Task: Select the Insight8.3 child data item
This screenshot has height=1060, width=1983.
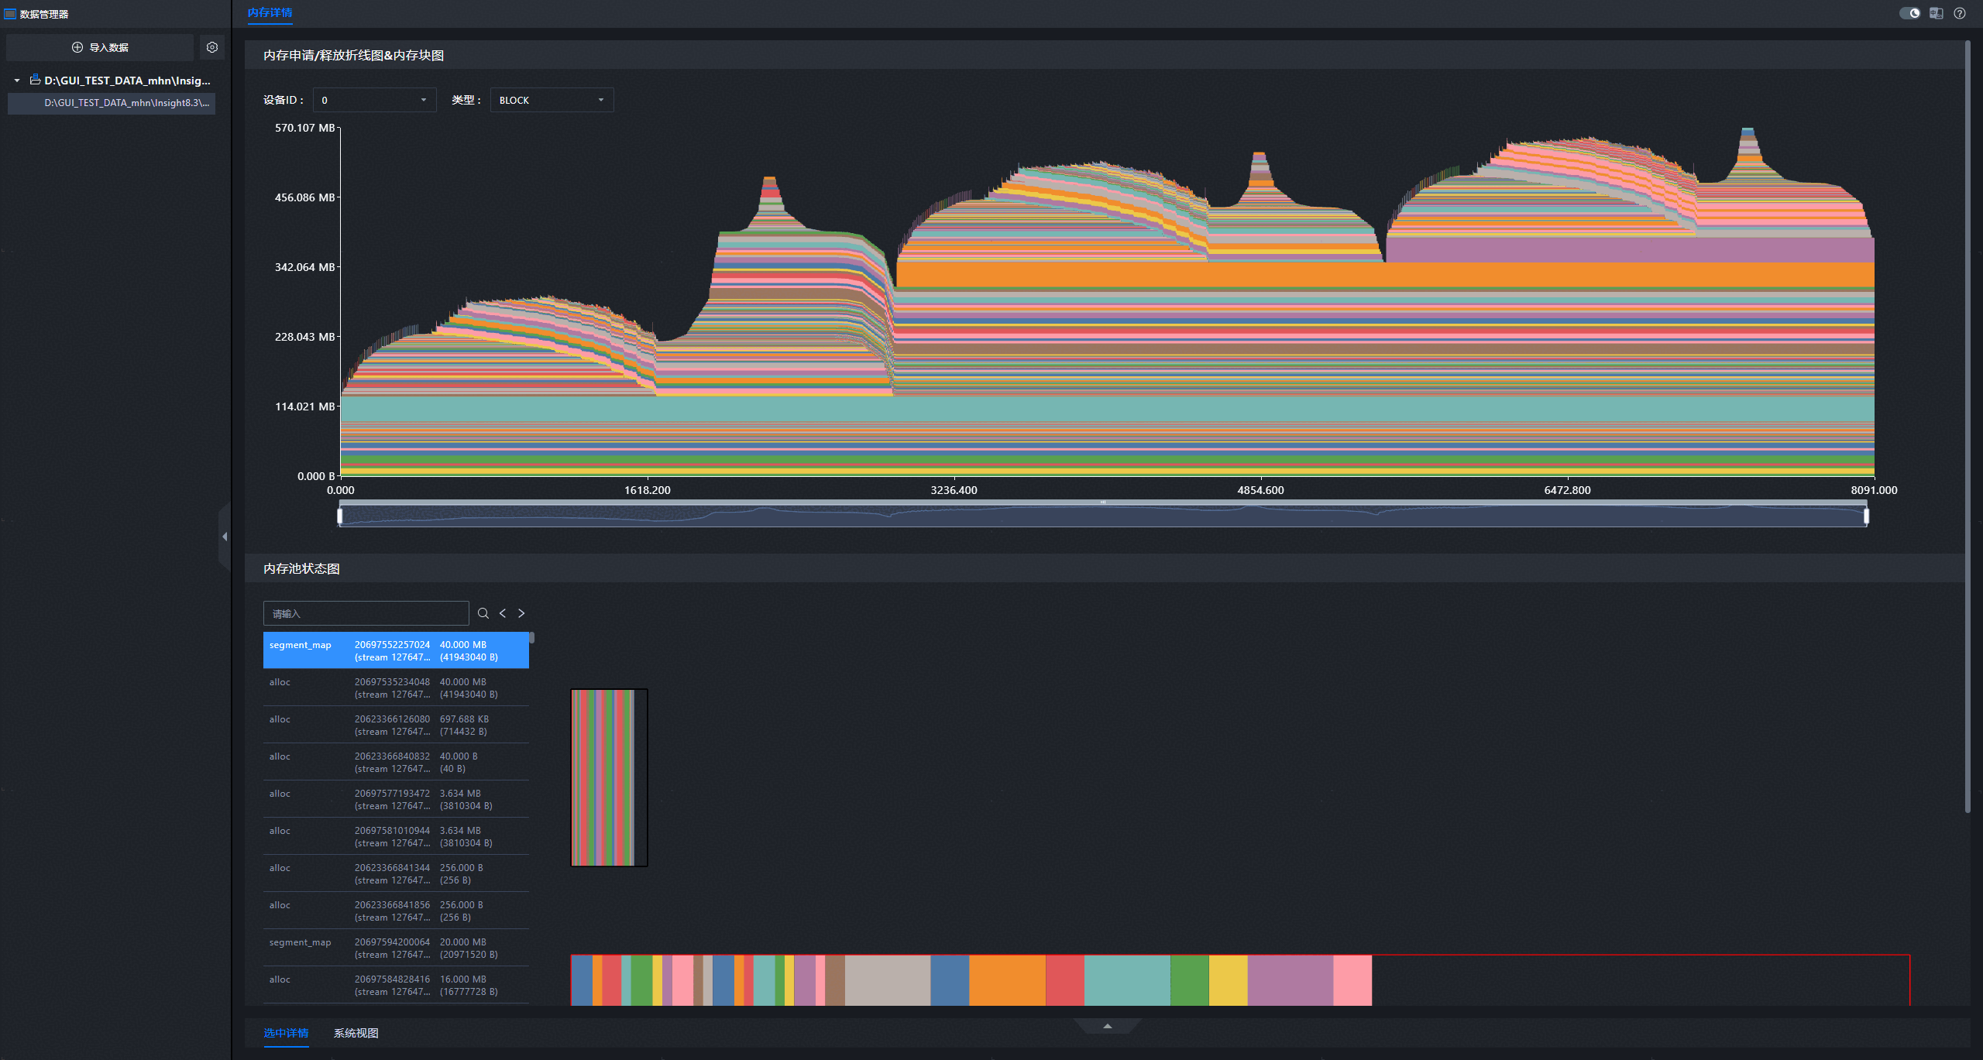Action: [x=126, y=103]
